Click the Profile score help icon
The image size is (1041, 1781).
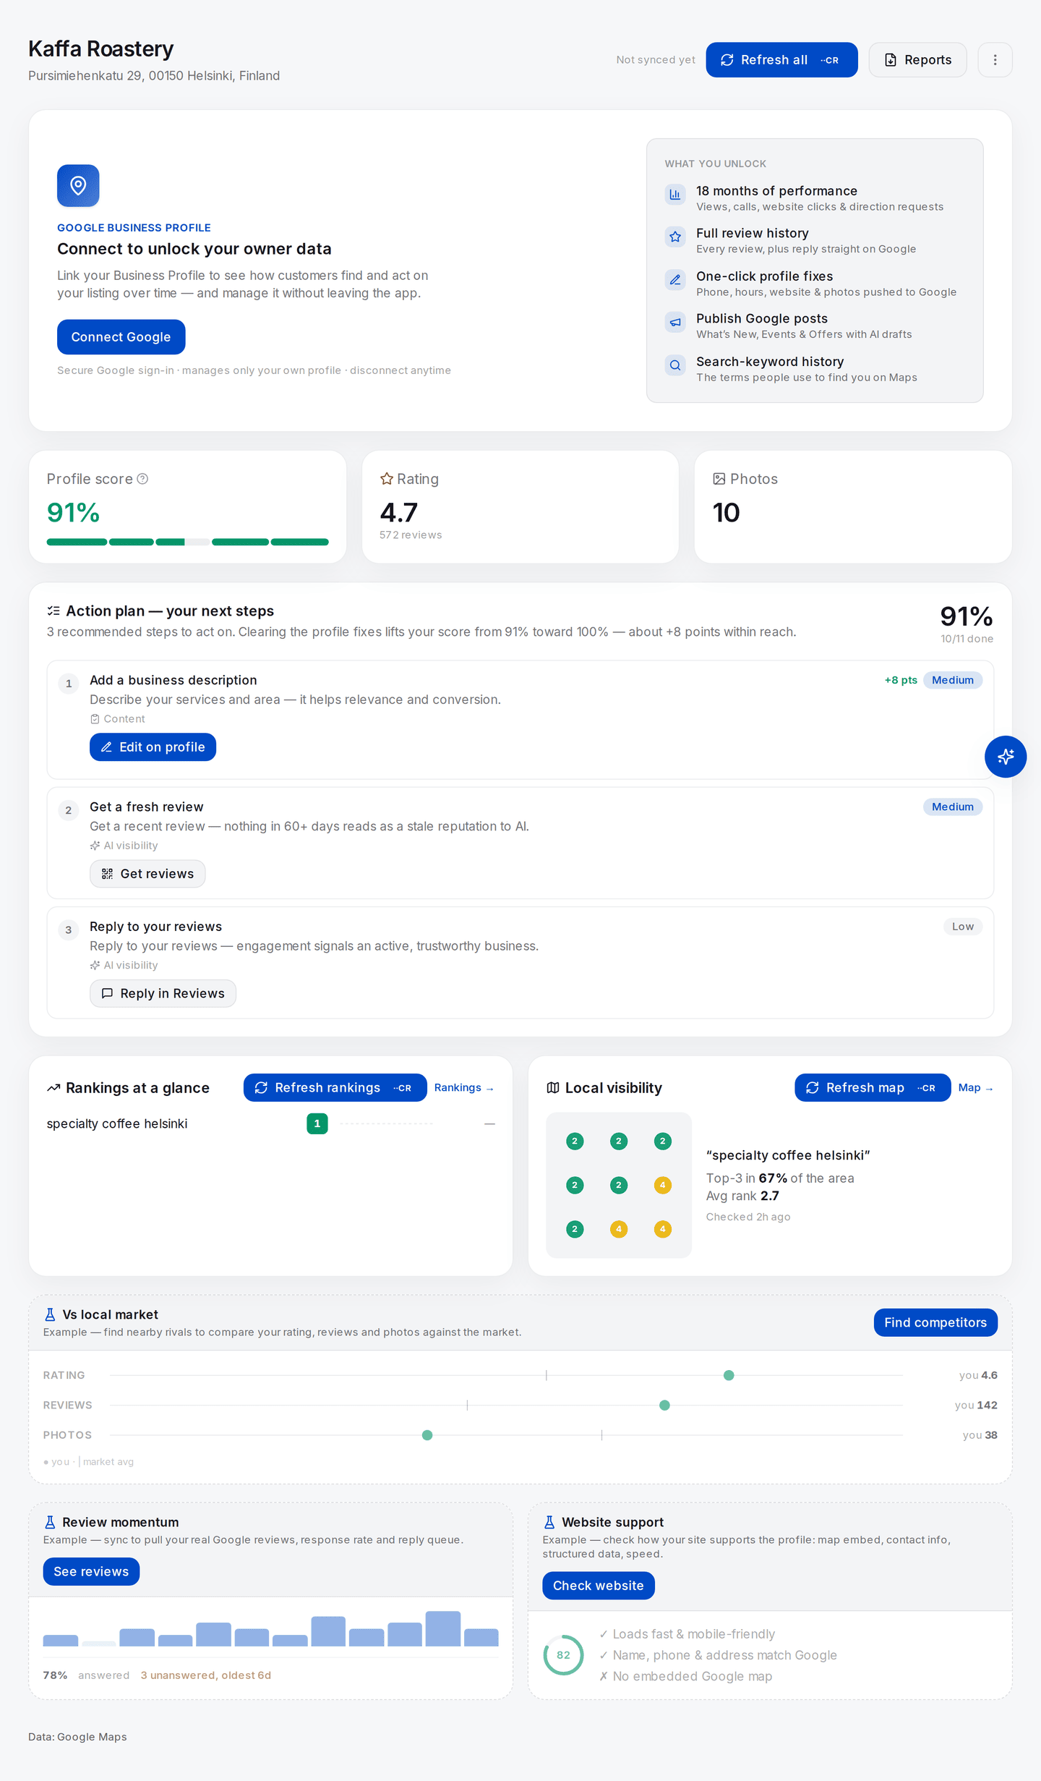(142, 479)
